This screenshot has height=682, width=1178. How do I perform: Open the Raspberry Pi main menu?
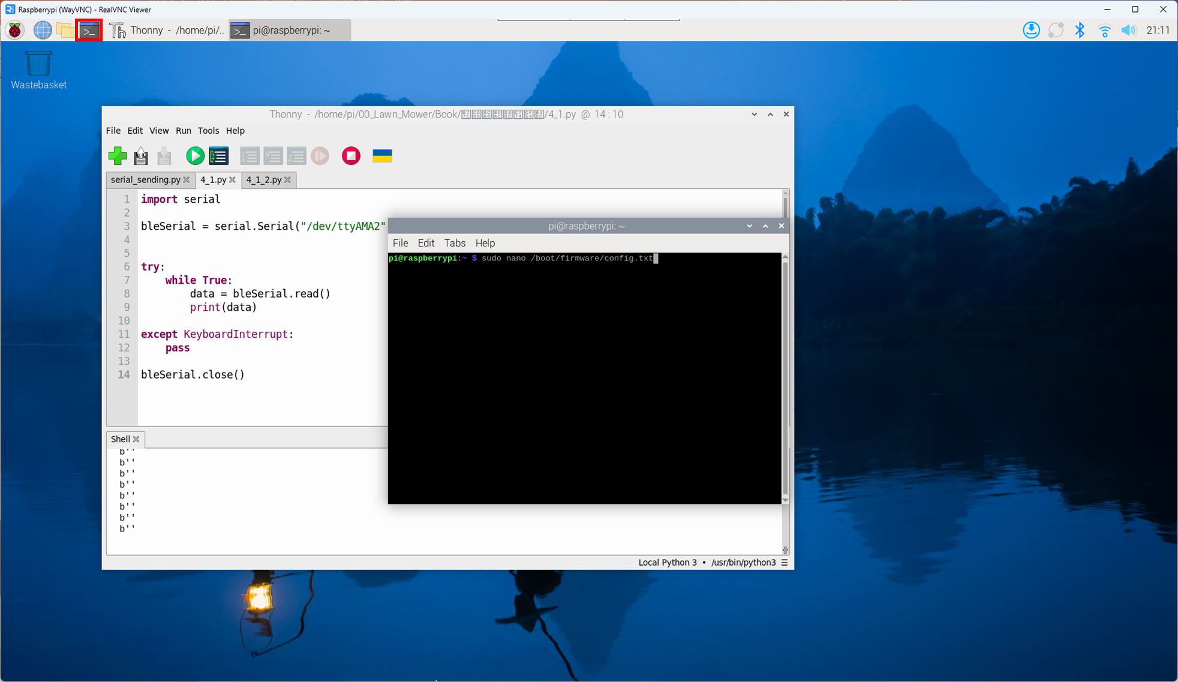(15, 30)
